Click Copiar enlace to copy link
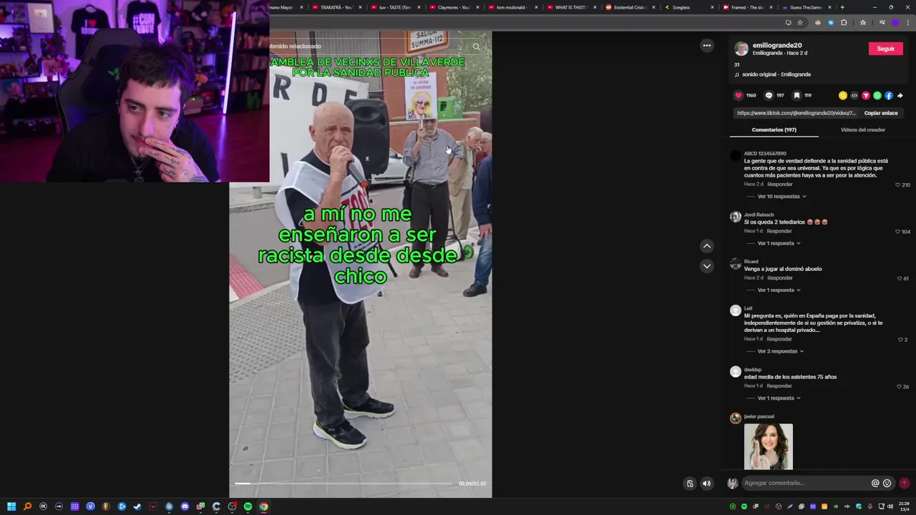 click(x=880, y=113)
